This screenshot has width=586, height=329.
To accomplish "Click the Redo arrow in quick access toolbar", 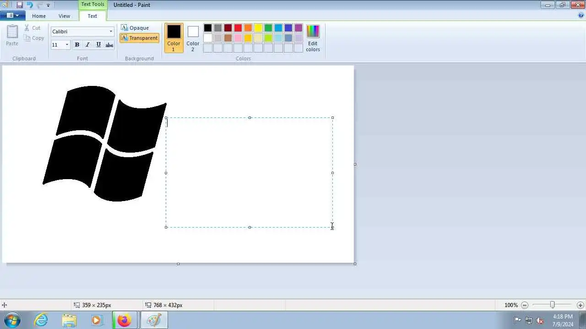I will click(39, 5).
